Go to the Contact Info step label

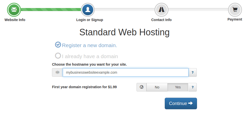point(161,20)
